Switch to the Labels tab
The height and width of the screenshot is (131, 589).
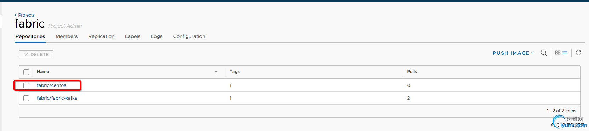[132, 36]
